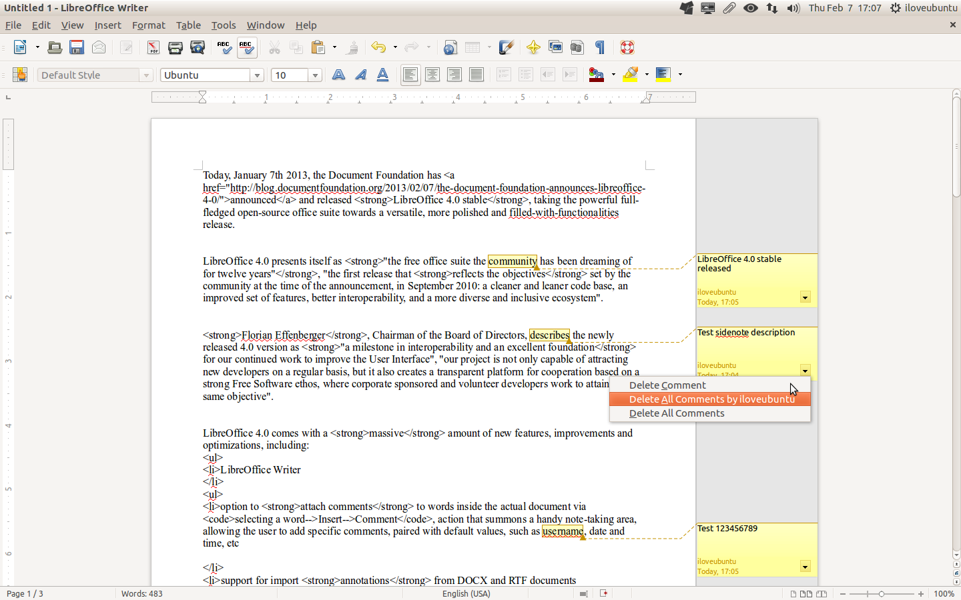Open the Font Name dropdown
The height and width of the screenshot is (600, 961).
(x=257, y=75)
